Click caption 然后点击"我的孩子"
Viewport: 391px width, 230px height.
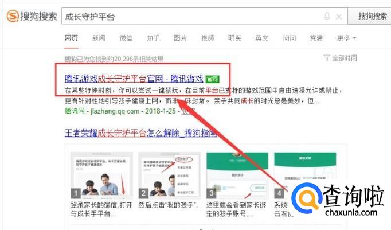(169, 205)
